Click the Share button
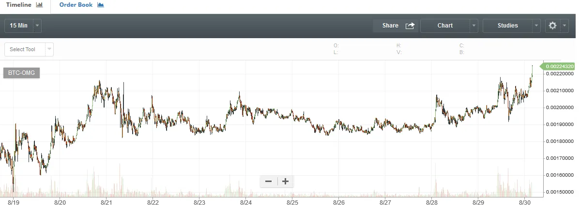 tap(395, 26)
